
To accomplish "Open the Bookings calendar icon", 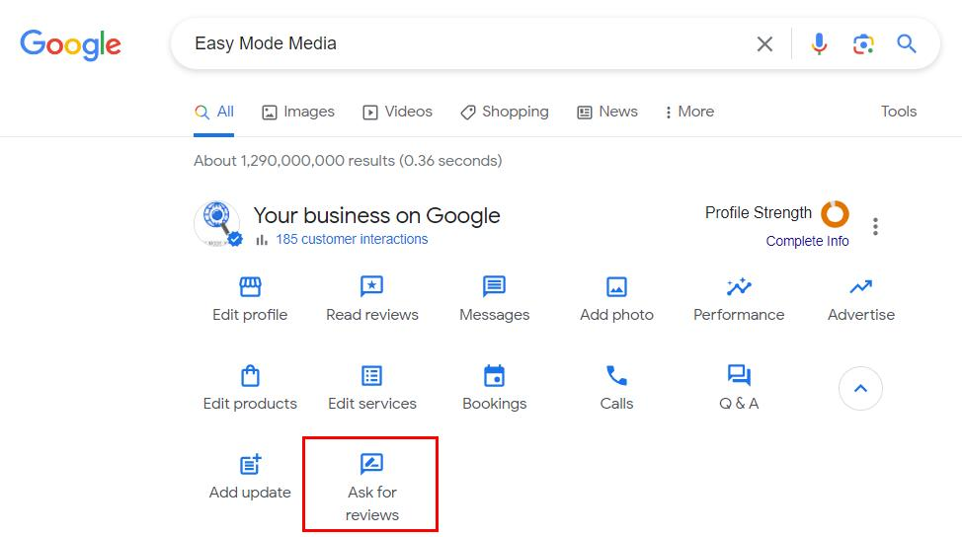I will click(x=494, y=375).
